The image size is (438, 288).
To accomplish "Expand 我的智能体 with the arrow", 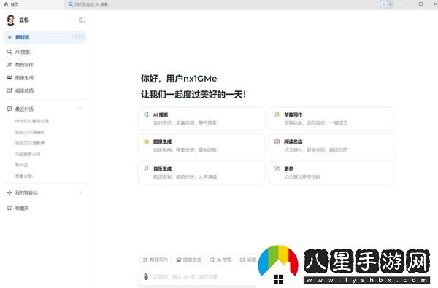I will 81,192.
